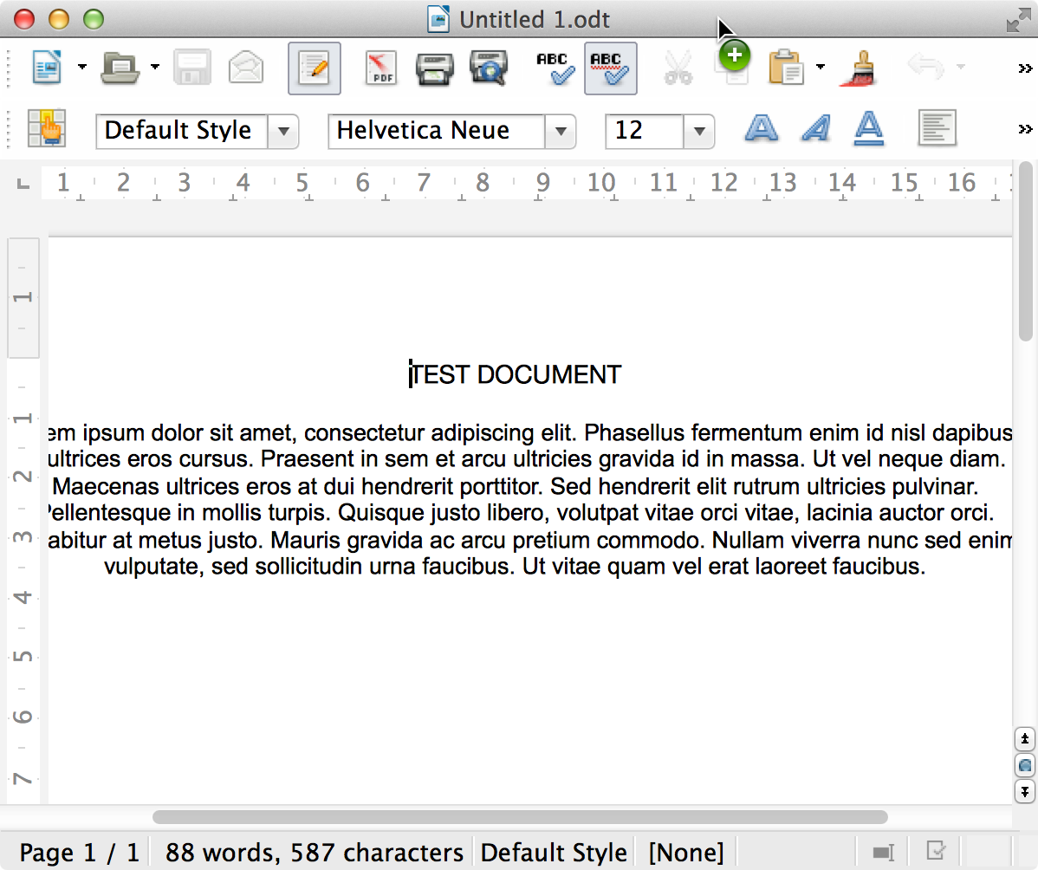Toggle the Align Left paragraph button
Viewport: 1038px width, 870px height.
click(x=937, y=130)
